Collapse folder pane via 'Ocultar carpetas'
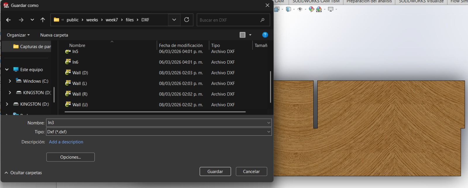This screenshot has width=468, height=188. pos(23,173)
